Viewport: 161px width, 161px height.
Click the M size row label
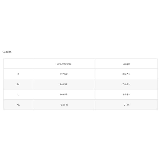(18, 84)
